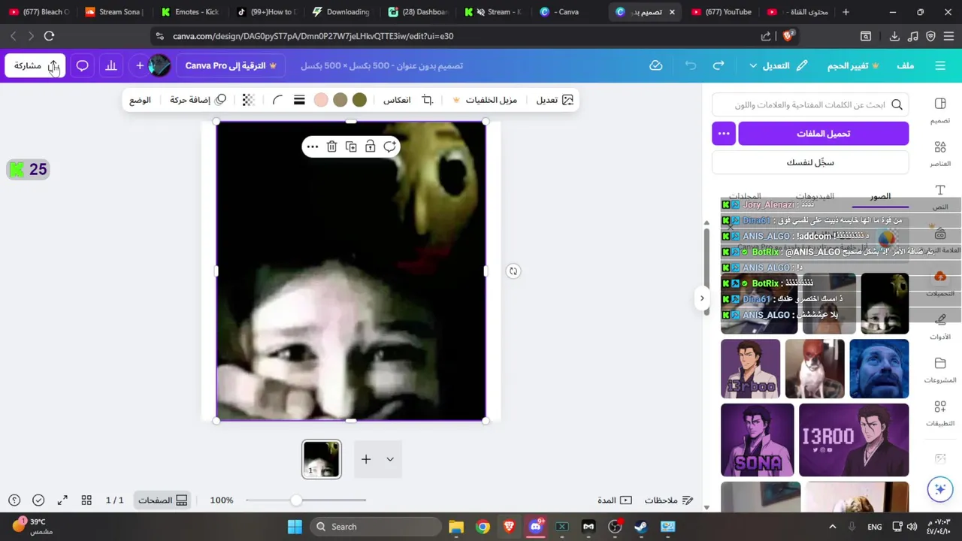Switch to the الصور images tab

coord(880,197)
